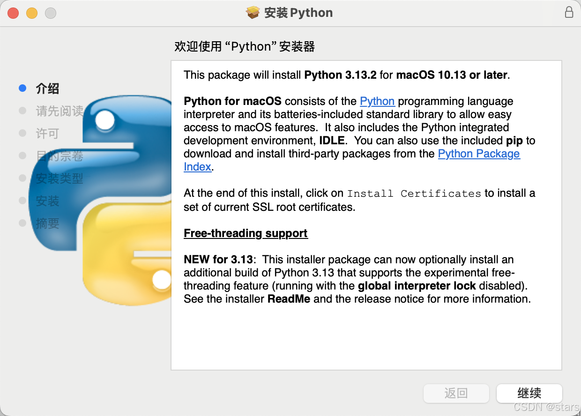Click the 欢迎使用 "Python" 安装器 heading
The height and width of the screenshot is (416, 581).
click(245, 46)
